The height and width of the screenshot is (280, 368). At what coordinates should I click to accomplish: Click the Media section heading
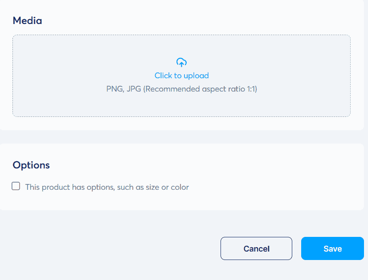27,20
